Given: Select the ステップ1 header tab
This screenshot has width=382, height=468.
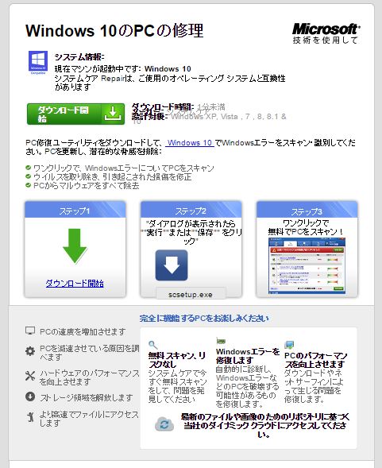Looking at the screenshot, I should [75, 210].
